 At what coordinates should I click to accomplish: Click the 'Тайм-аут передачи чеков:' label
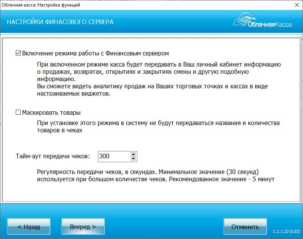pos(53,156)
